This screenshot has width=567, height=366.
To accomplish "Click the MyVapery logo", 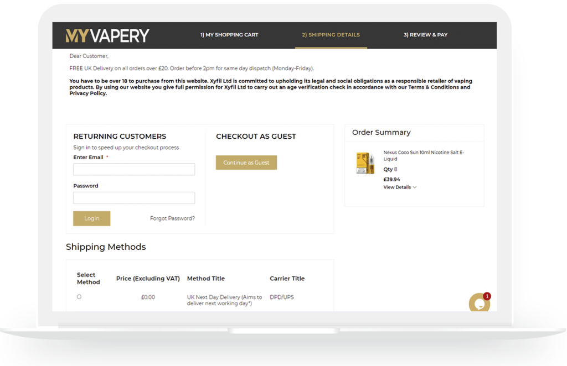I will 107,35.
